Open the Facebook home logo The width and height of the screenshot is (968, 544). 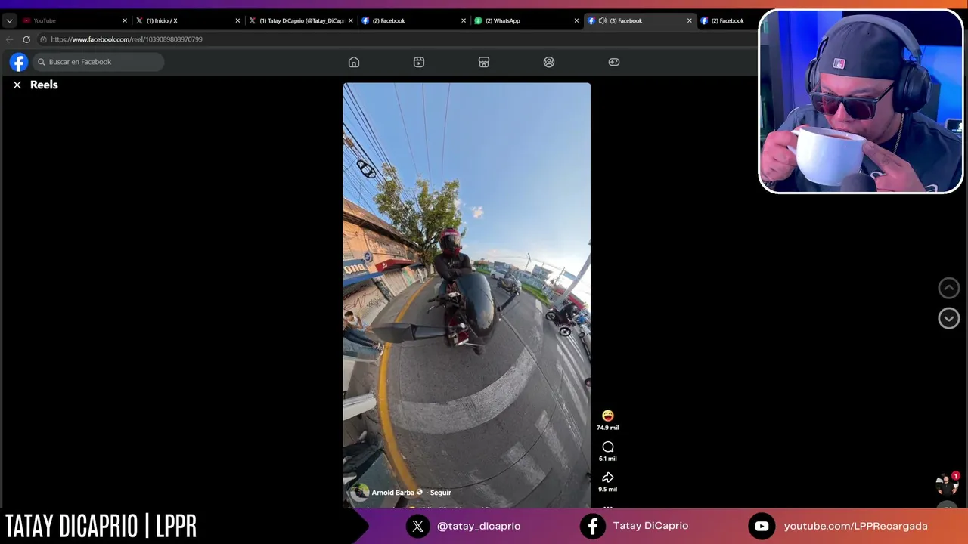click(19, 62)
